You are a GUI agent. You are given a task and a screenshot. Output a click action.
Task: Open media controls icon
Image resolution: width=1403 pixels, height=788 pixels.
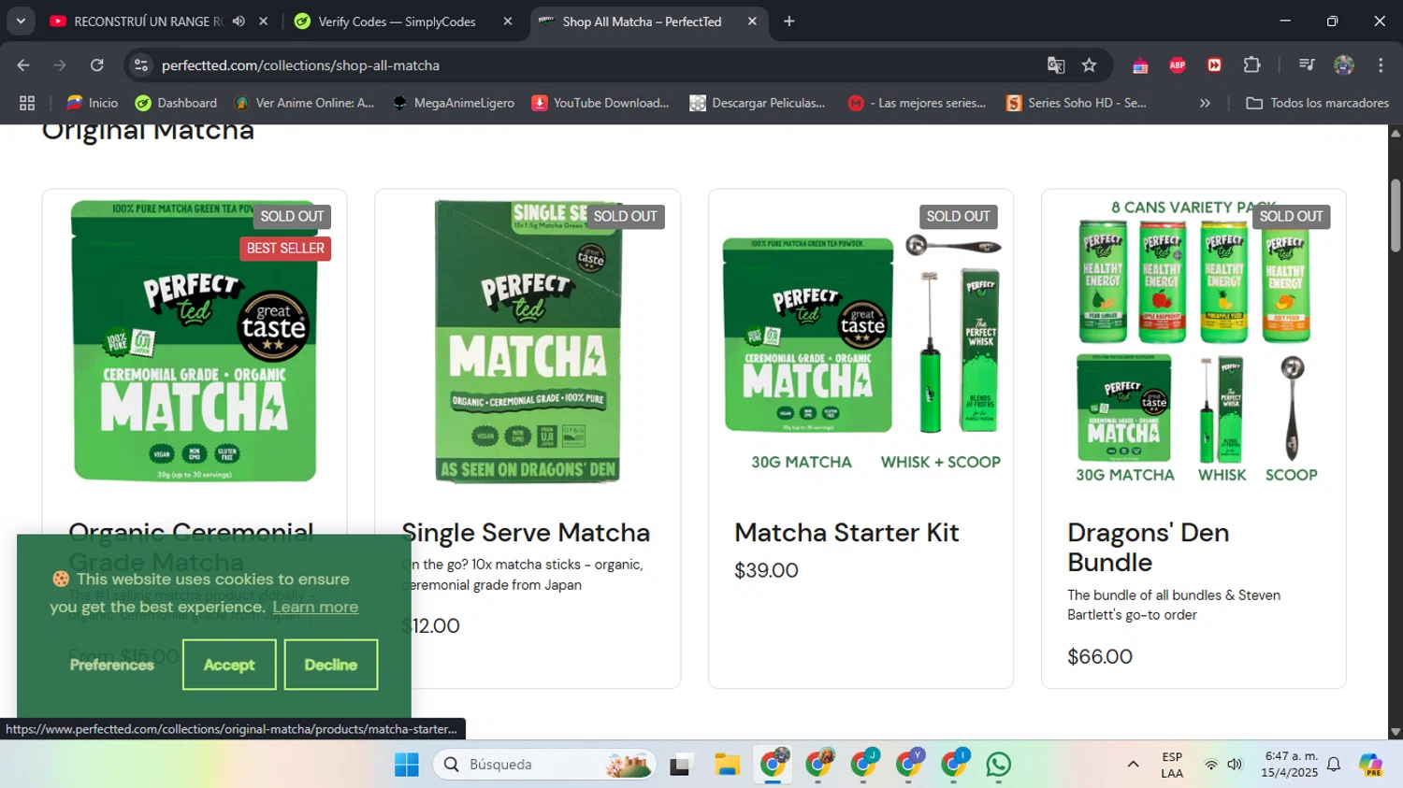pyautogui.click(x=1307, y=65)
